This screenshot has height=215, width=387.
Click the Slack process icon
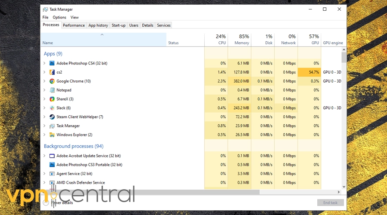pos(52,108)
